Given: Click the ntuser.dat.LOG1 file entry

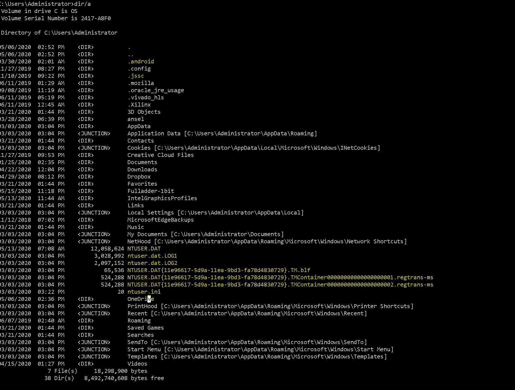Looking at the screenshot, I should point(152,256).
